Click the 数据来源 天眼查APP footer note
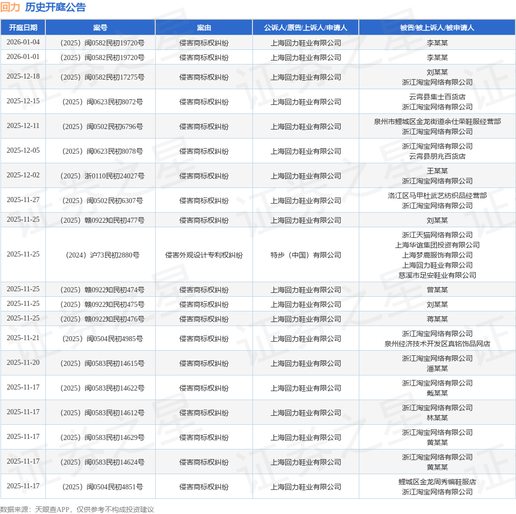 point(77,509)
